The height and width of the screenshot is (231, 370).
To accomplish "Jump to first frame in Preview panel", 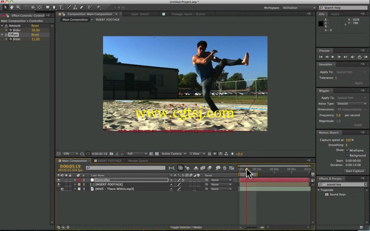I will 321,57.
